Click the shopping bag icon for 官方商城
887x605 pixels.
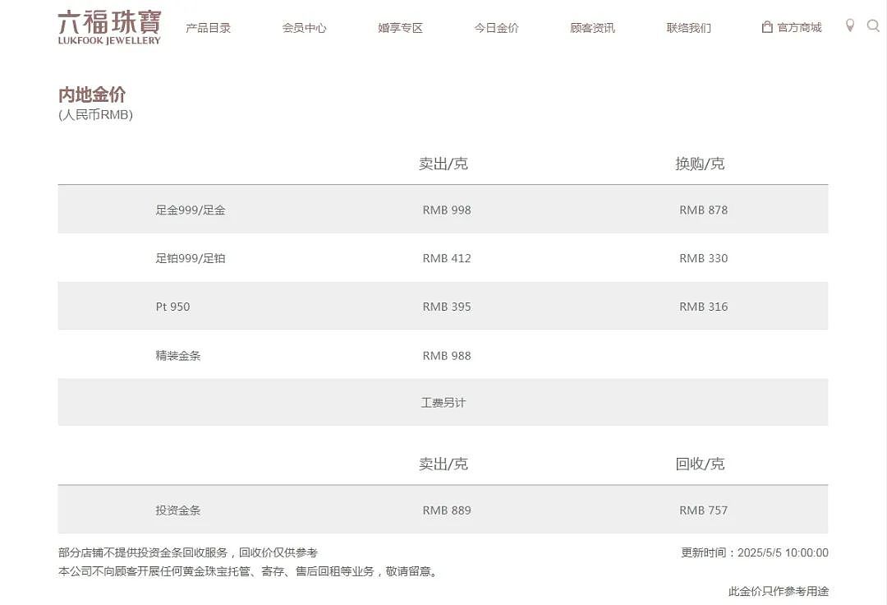tap(767, 26)
